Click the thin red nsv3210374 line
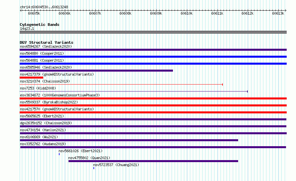The height and width of the screenshot is (181, 296). 121,85
